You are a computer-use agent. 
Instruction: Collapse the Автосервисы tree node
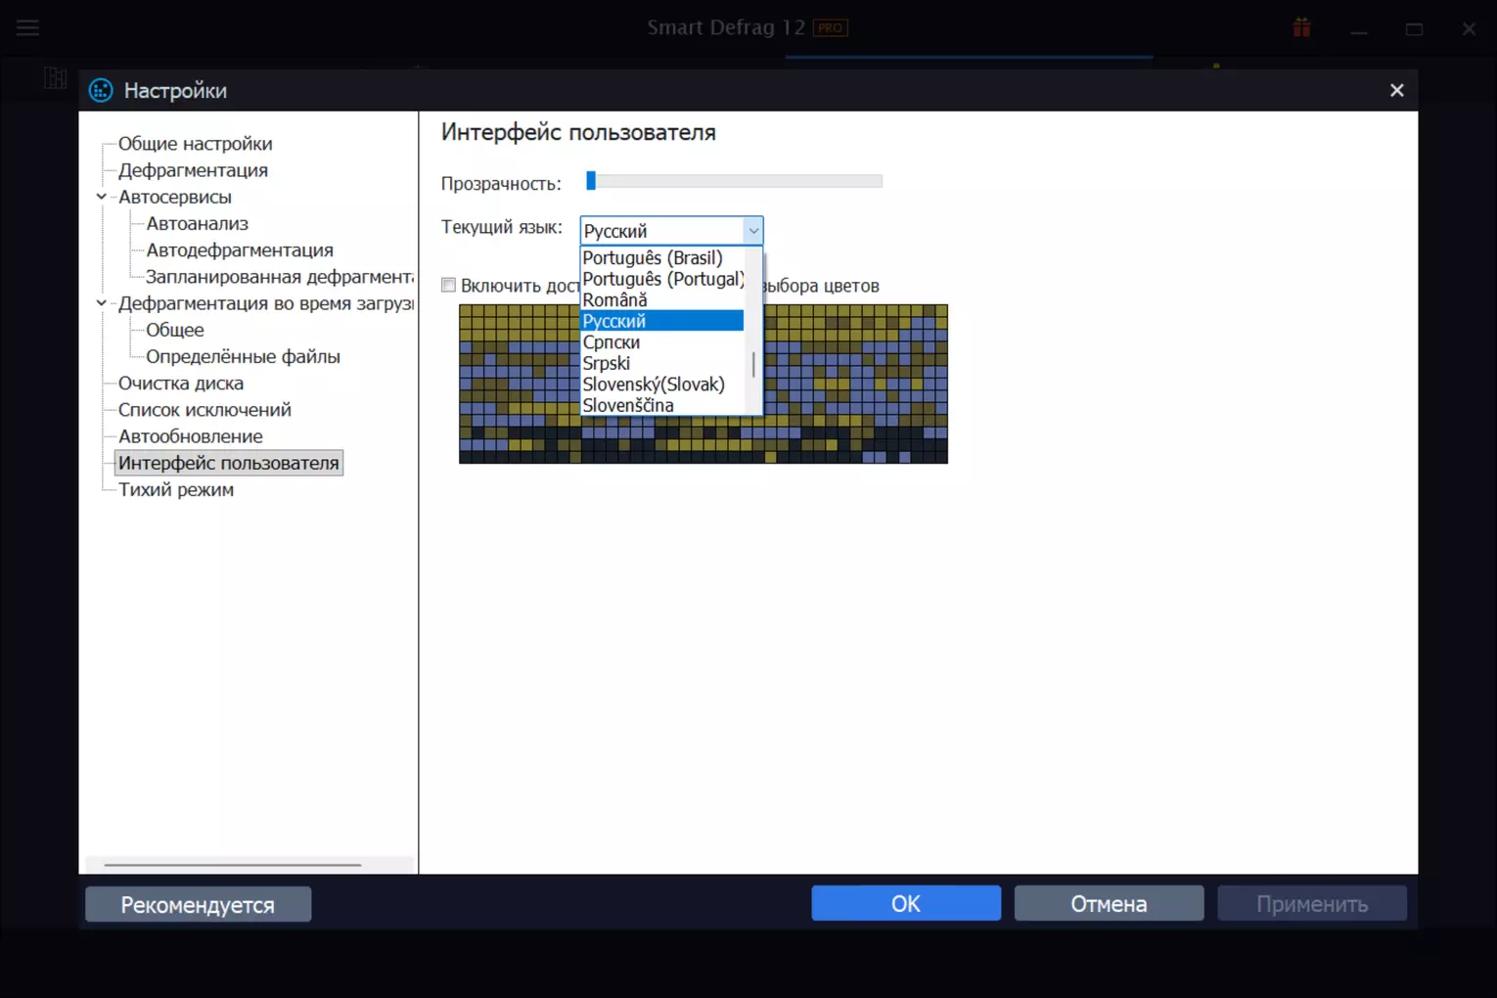[x=101, y=197]
